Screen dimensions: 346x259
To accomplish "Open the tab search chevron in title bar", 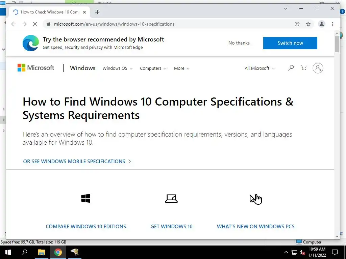I will (x=285, y=8).
